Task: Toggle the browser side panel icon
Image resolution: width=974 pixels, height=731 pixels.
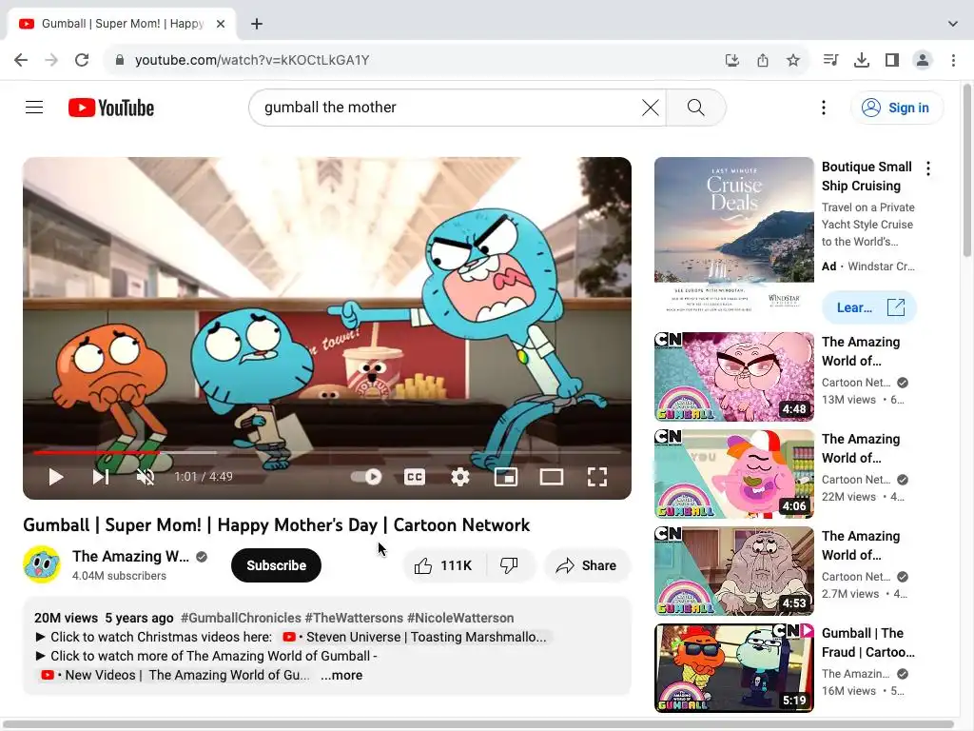Action: 892,60
